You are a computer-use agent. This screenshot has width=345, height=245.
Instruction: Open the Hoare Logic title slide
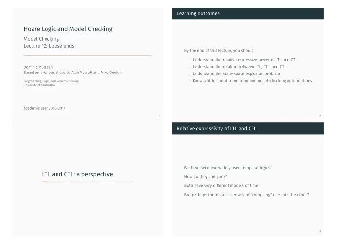pyautogui.click(x=88, y=64)
